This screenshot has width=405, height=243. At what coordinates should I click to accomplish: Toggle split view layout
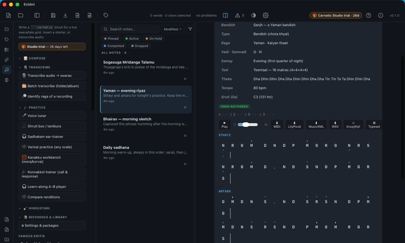pyautogui.click(x=225, y=15)
